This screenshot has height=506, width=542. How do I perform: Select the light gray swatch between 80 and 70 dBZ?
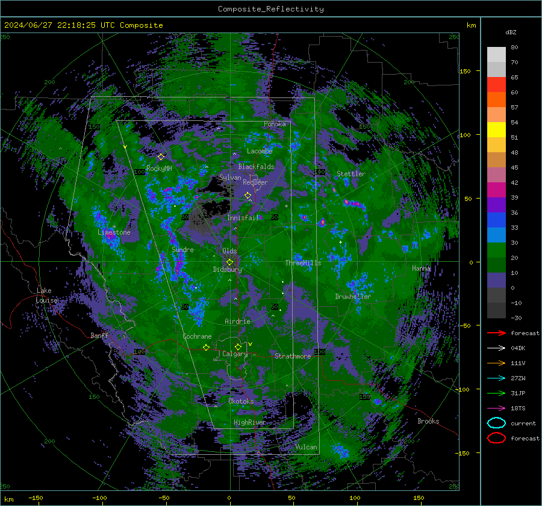pyautogui.click(x=496, y=55)
